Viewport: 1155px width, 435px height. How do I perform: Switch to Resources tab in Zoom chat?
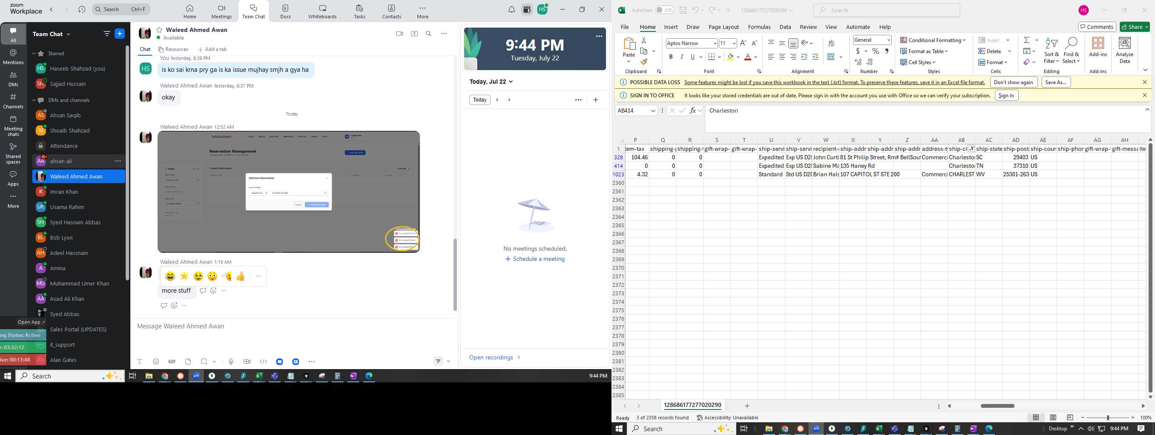[173, 49]
